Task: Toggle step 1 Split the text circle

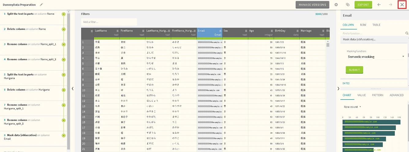Action: (64, 14)
